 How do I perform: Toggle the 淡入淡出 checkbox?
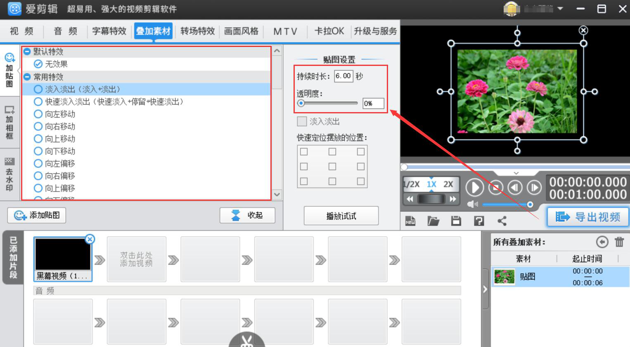[302, 121]
